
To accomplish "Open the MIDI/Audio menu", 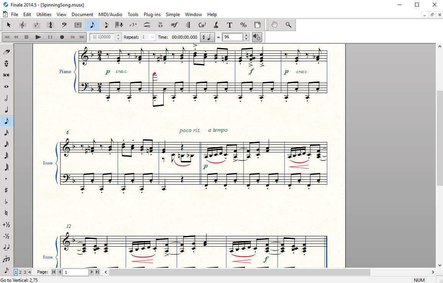I will [x=110, y=15].
